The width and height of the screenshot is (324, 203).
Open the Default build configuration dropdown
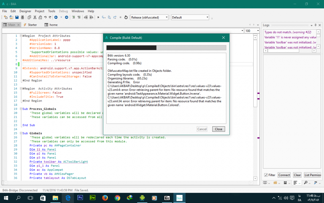[190, 17]
